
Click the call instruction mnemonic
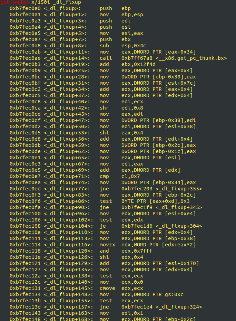(x=106, y=58)
